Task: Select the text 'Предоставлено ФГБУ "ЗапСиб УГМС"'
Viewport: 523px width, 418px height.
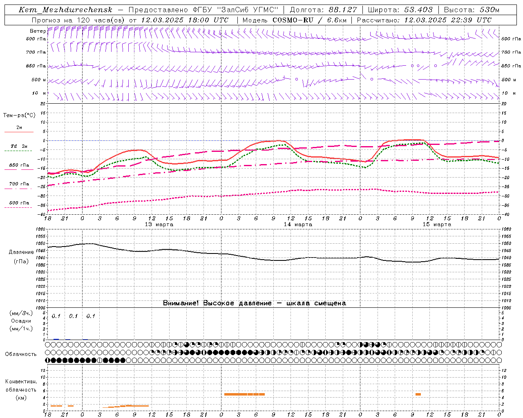Action: click(203, 10)
